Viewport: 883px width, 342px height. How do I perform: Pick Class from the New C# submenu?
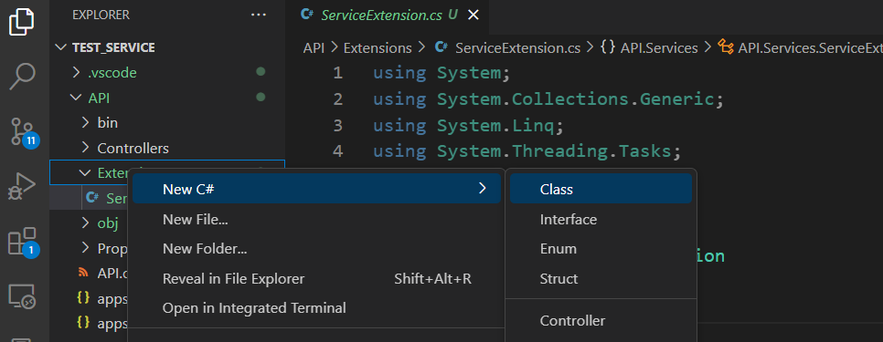coord(601,190)
